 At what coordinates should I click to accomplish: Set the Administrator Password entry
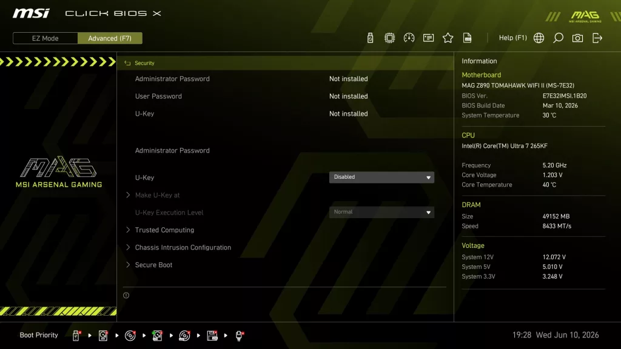(x=172, y=150)
